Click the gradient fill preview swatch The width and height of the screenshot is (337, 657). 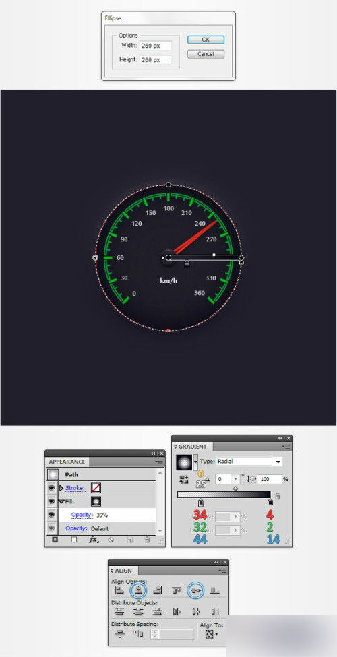tap(185, 462)
